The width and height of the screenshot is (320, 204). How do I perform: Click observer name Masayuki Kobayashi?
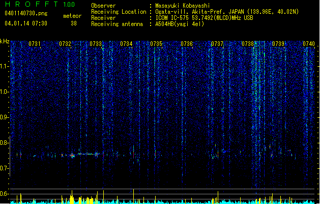[x=183, y=6]
